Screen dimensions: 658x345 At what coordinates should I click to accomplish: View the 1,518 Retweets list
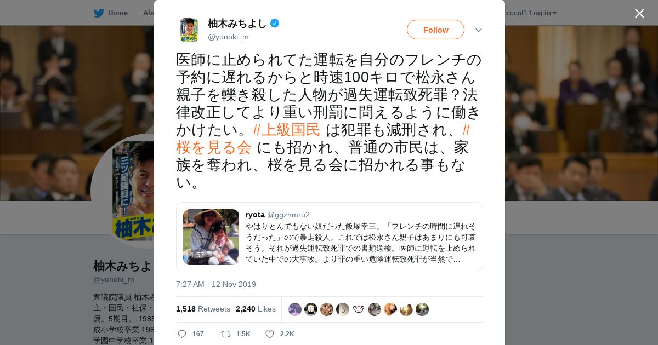tap(203, 309)
